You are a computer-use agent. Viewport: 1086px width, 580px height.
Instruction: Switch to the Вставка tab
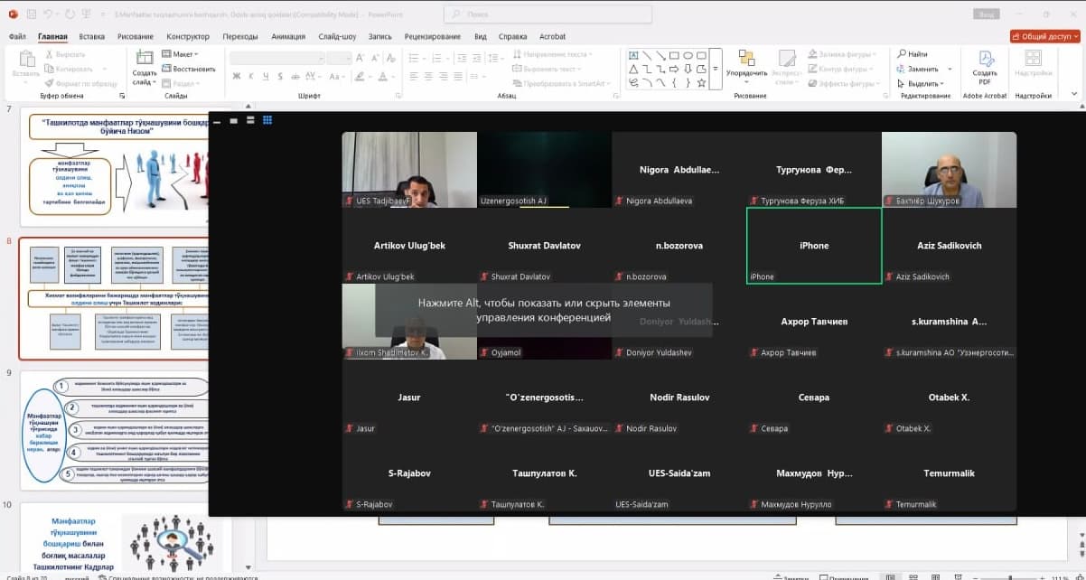[x=92, y=36]
